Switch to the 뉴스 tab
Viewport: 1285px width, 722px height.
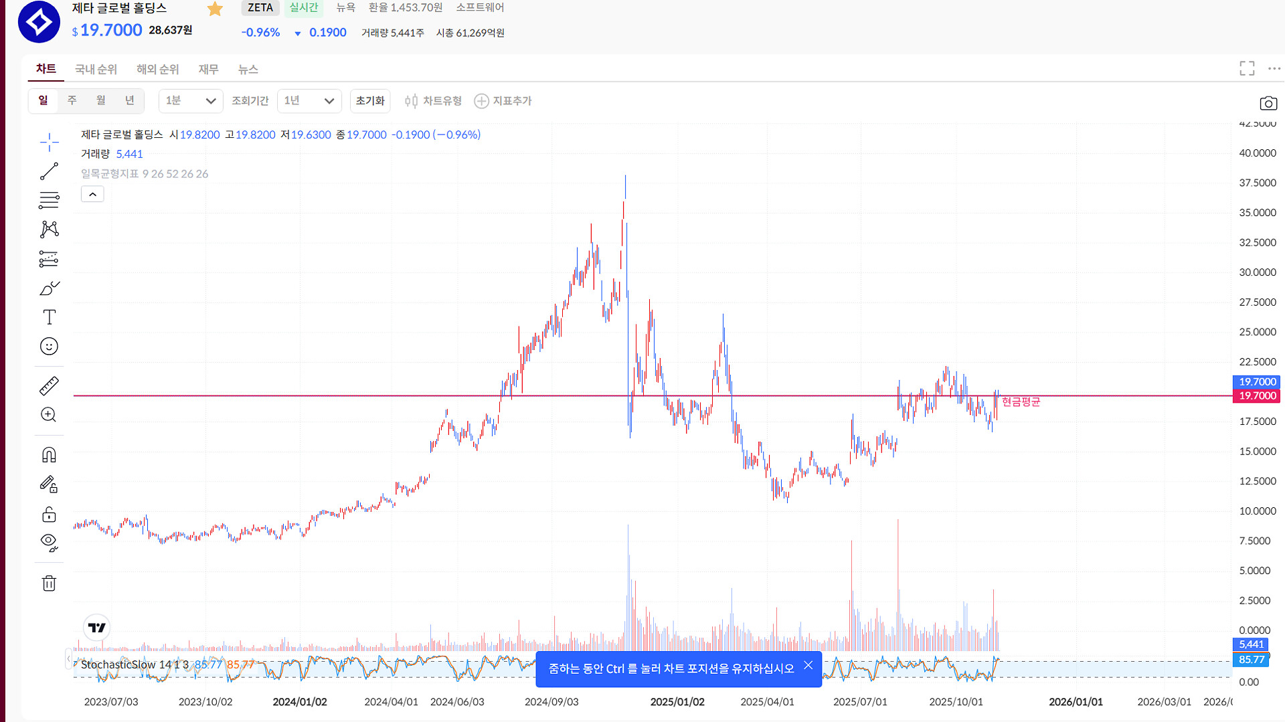tap(248, 70)
